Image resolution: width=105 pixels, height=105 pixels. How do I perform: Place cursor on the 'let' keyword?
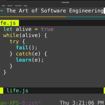(8, 29)
